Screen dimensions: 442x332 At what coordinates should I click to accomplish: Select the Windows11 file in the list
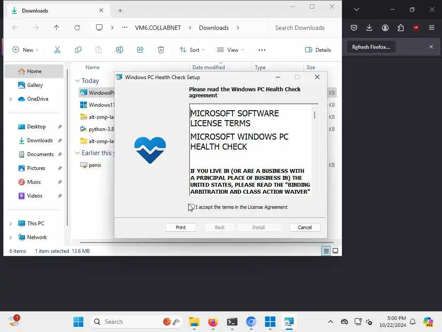pos(97,105)
